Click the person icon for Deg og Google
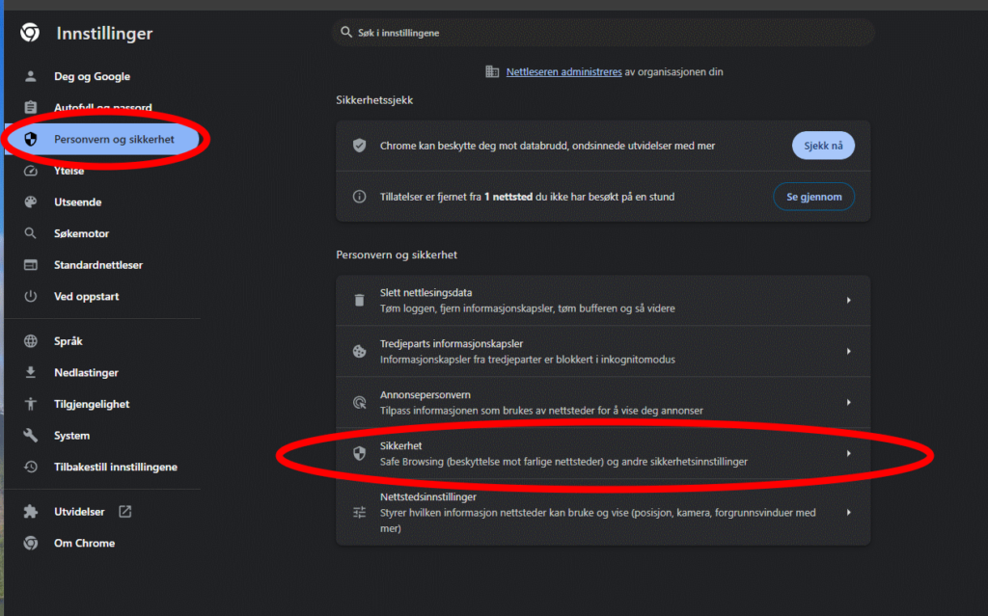 [x=30, y=76]
